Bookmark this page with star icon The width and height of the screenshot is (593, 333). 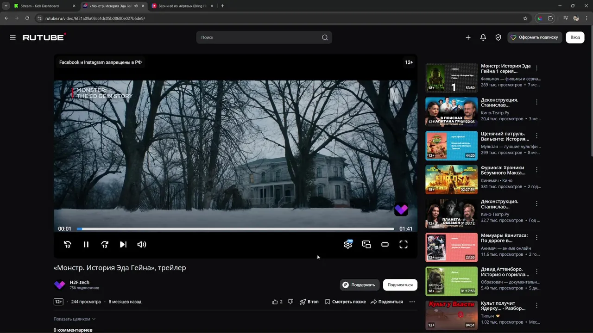(x=525, y=18)
